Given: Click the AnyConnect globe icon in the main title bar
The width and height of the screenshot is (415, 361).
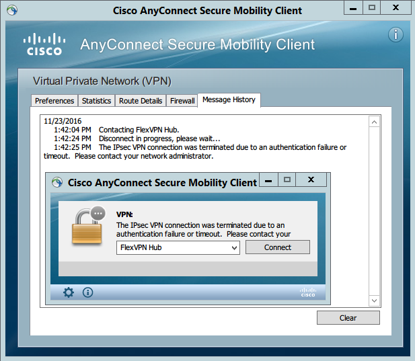Looking at the screenshot, I should 12,10.
